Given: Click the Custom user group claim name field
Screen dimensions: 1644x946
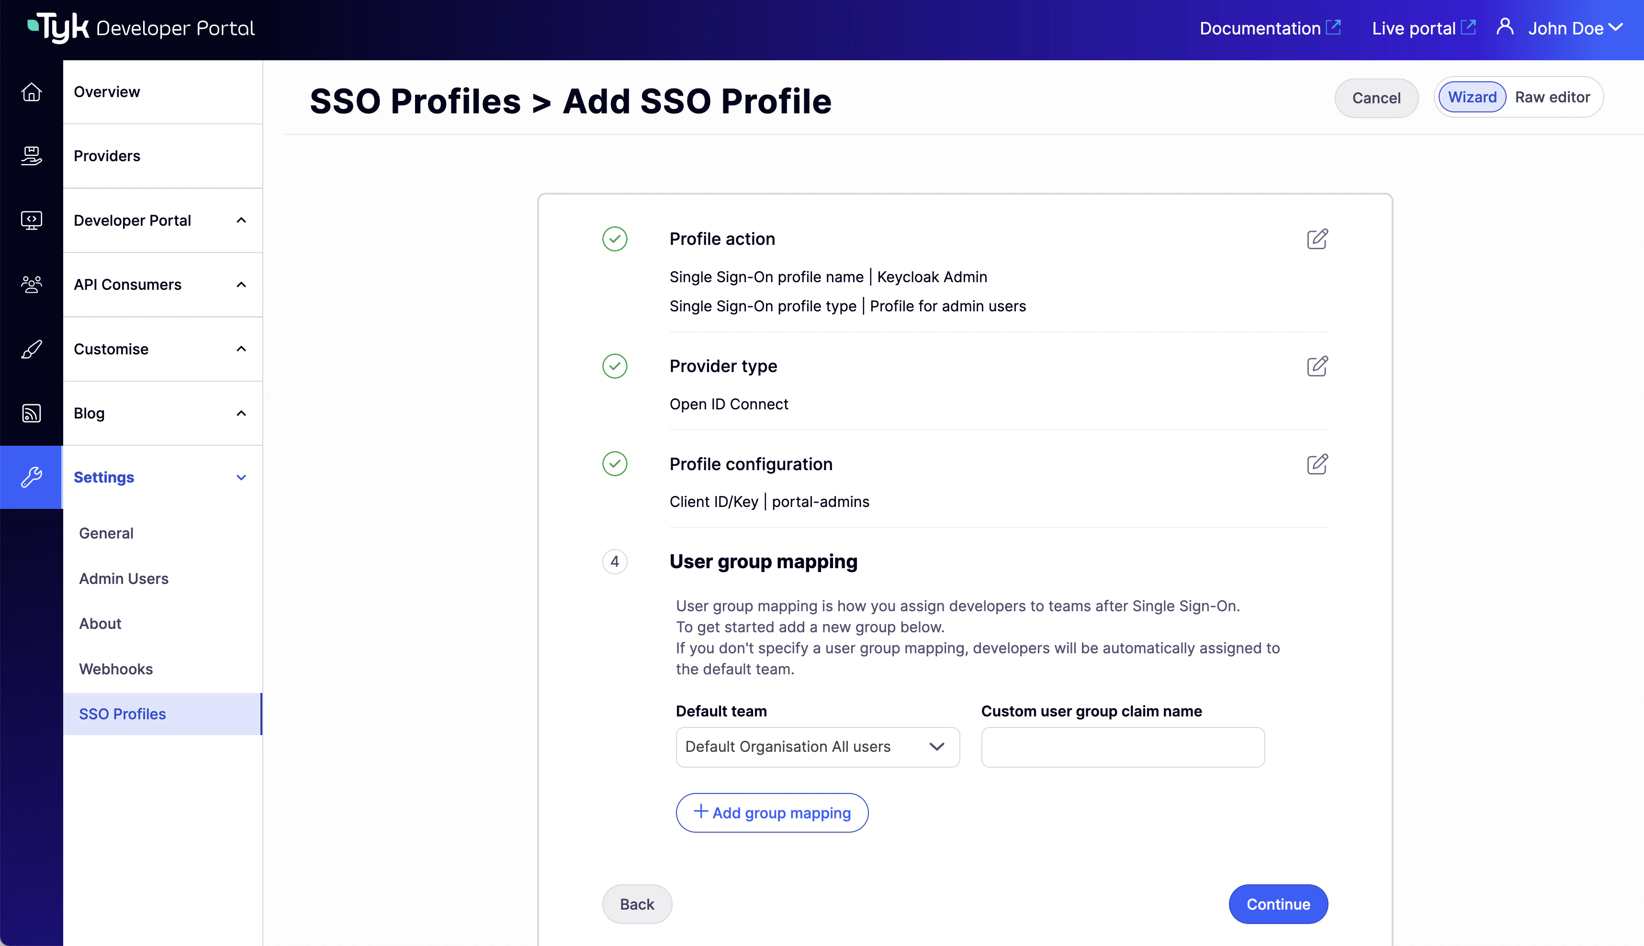Looking at the screenshot, I should pyautogui.click(x=1123, y=747).
